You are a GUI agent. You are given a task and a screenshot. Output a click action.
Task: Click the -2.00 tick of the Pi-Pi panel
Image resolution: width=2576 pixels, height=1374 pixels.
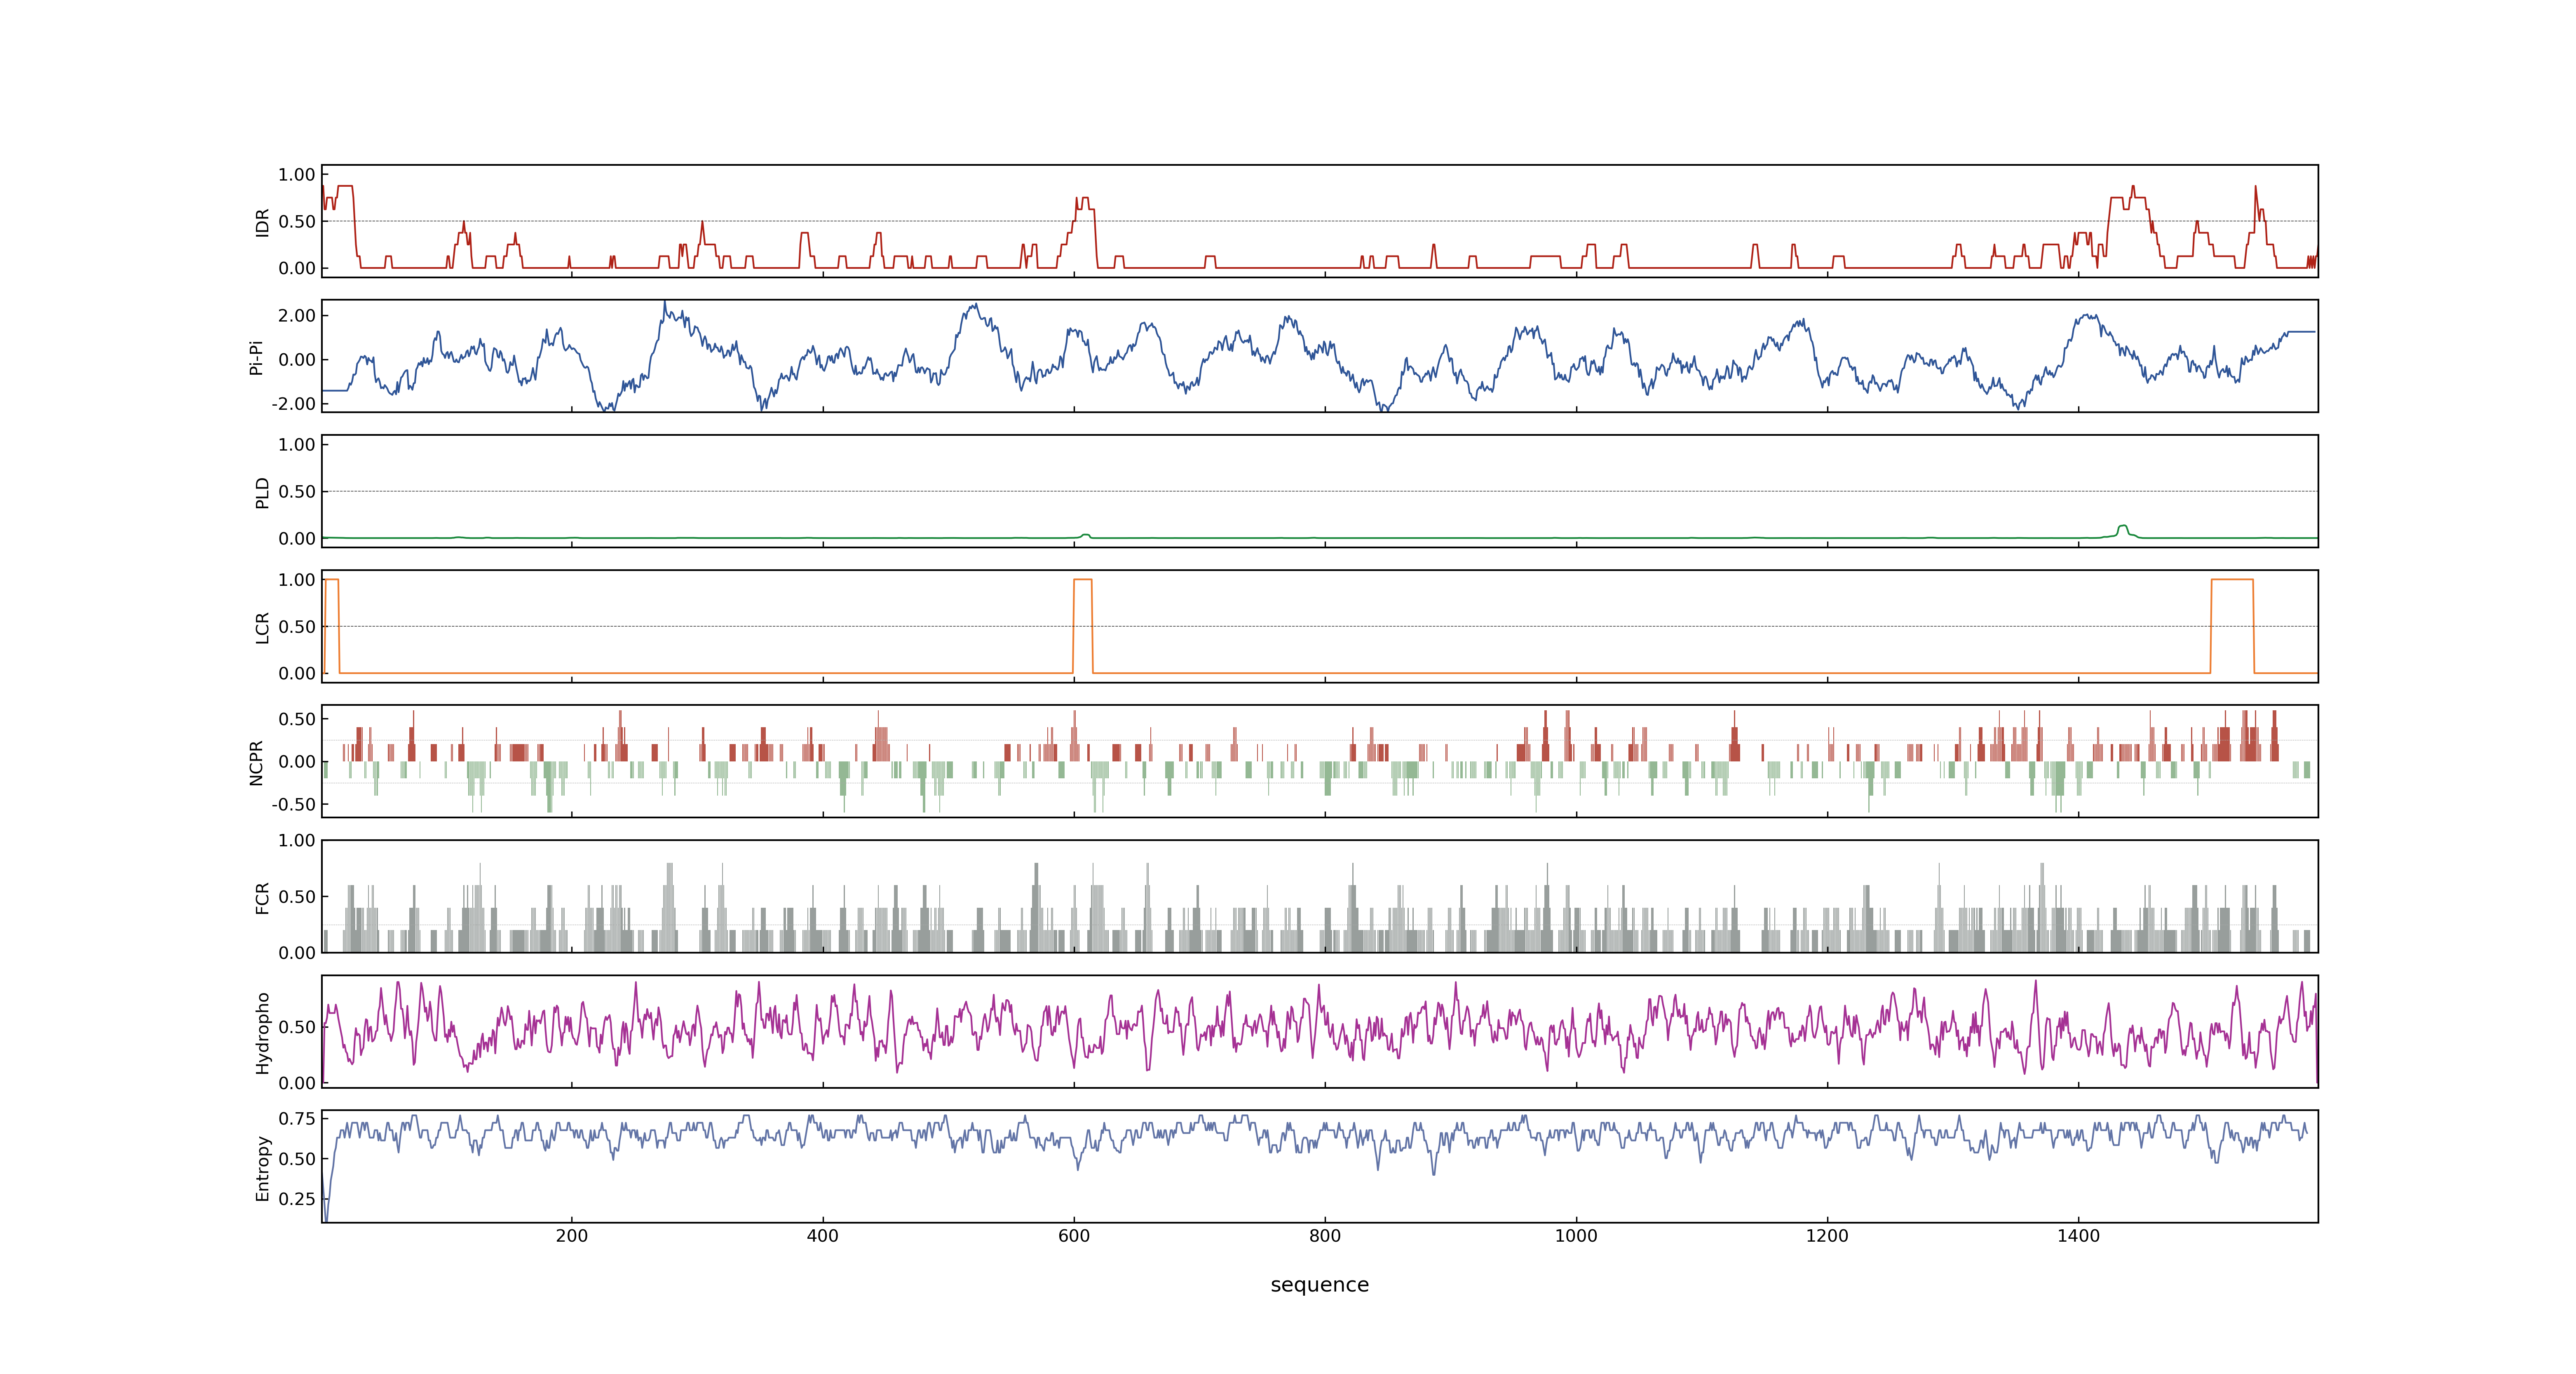click(x=294, y=404)
